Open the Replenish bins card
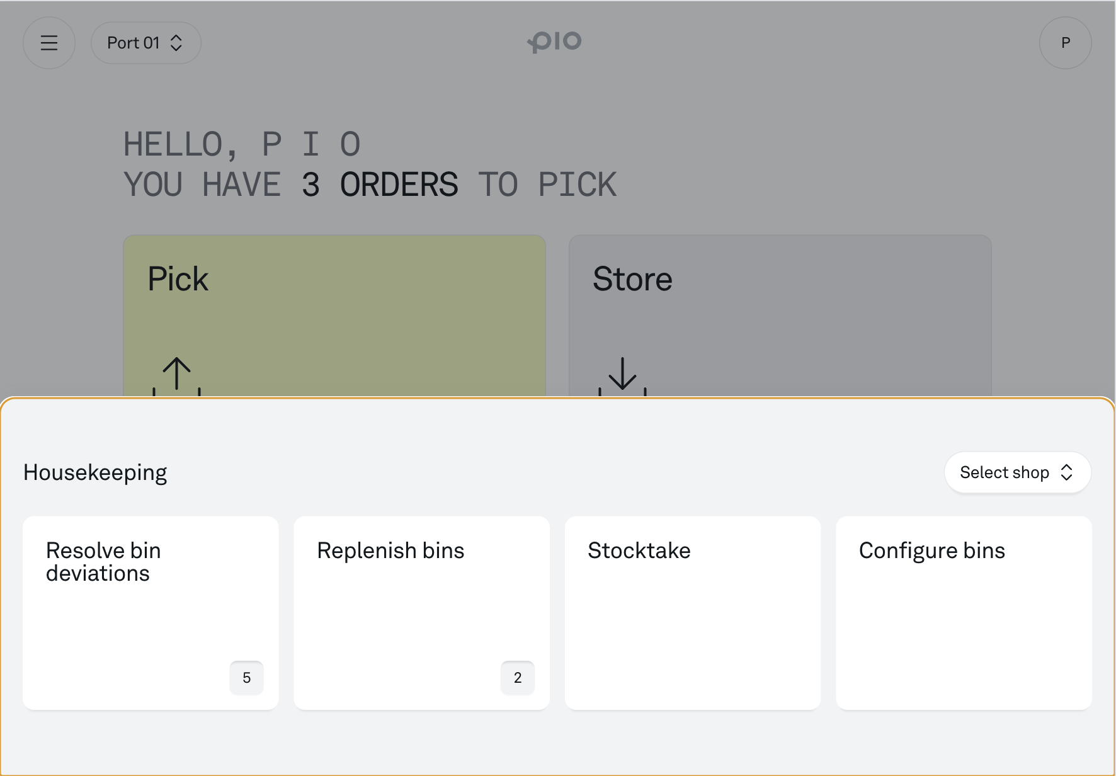 422,613
